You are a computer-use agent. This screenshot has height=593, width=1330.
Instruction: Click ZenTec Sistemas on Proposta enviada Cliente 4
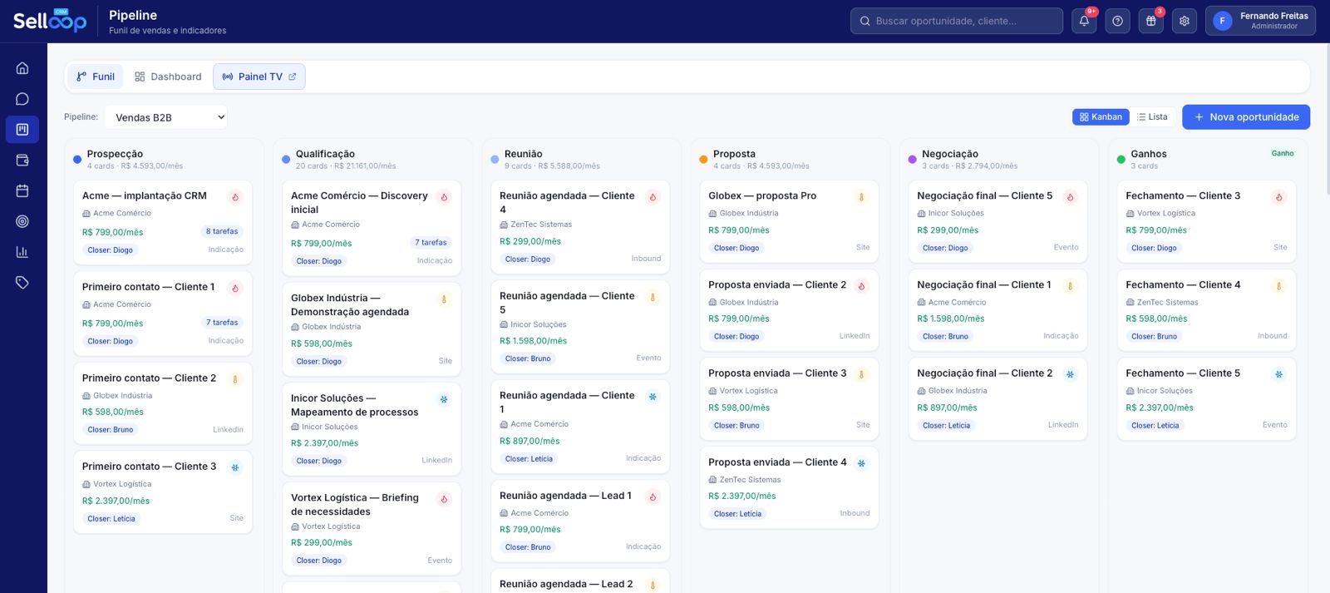click(x=750, y=480)
